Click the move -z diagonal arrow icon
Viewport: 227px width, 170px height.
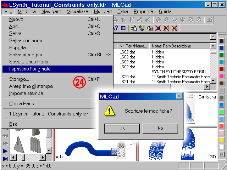(x=148, y=20)
